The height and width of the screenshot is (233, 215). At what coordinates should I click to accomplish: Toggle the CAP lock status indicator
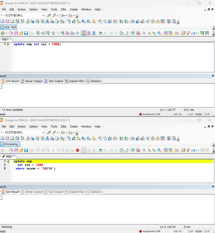pyautogui.click(x=191, y=114)
